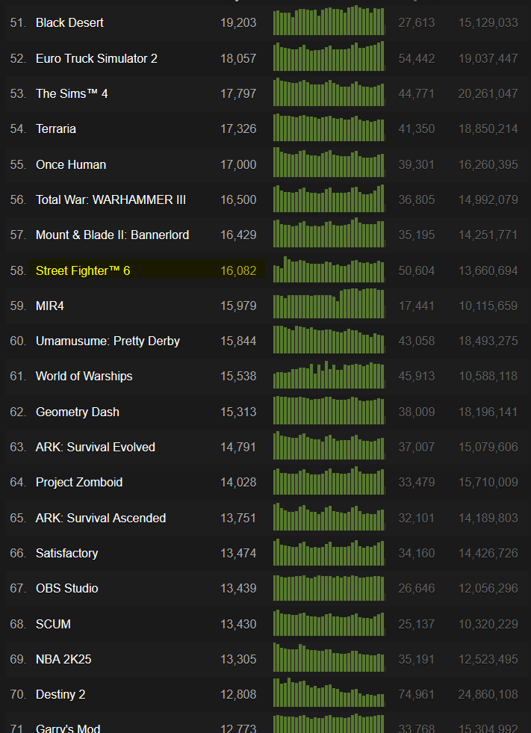Click rank number 65.
The height and width of the screenshot is (733, 531).
[x=18, y=518]
